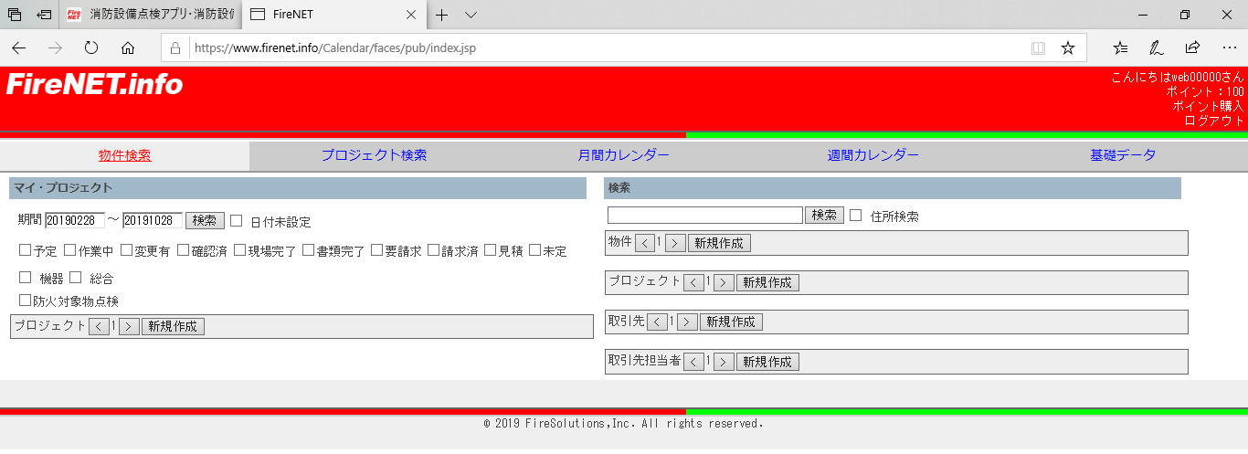This screenshot has height=454, width=1248.
Task: Check the 作業中 status checkbox
Action: pos(70,250)
